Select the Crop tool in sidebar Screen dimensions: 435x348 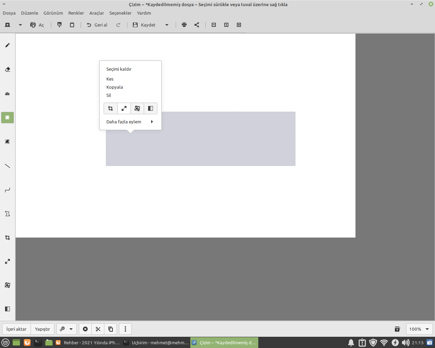point(7,238)
